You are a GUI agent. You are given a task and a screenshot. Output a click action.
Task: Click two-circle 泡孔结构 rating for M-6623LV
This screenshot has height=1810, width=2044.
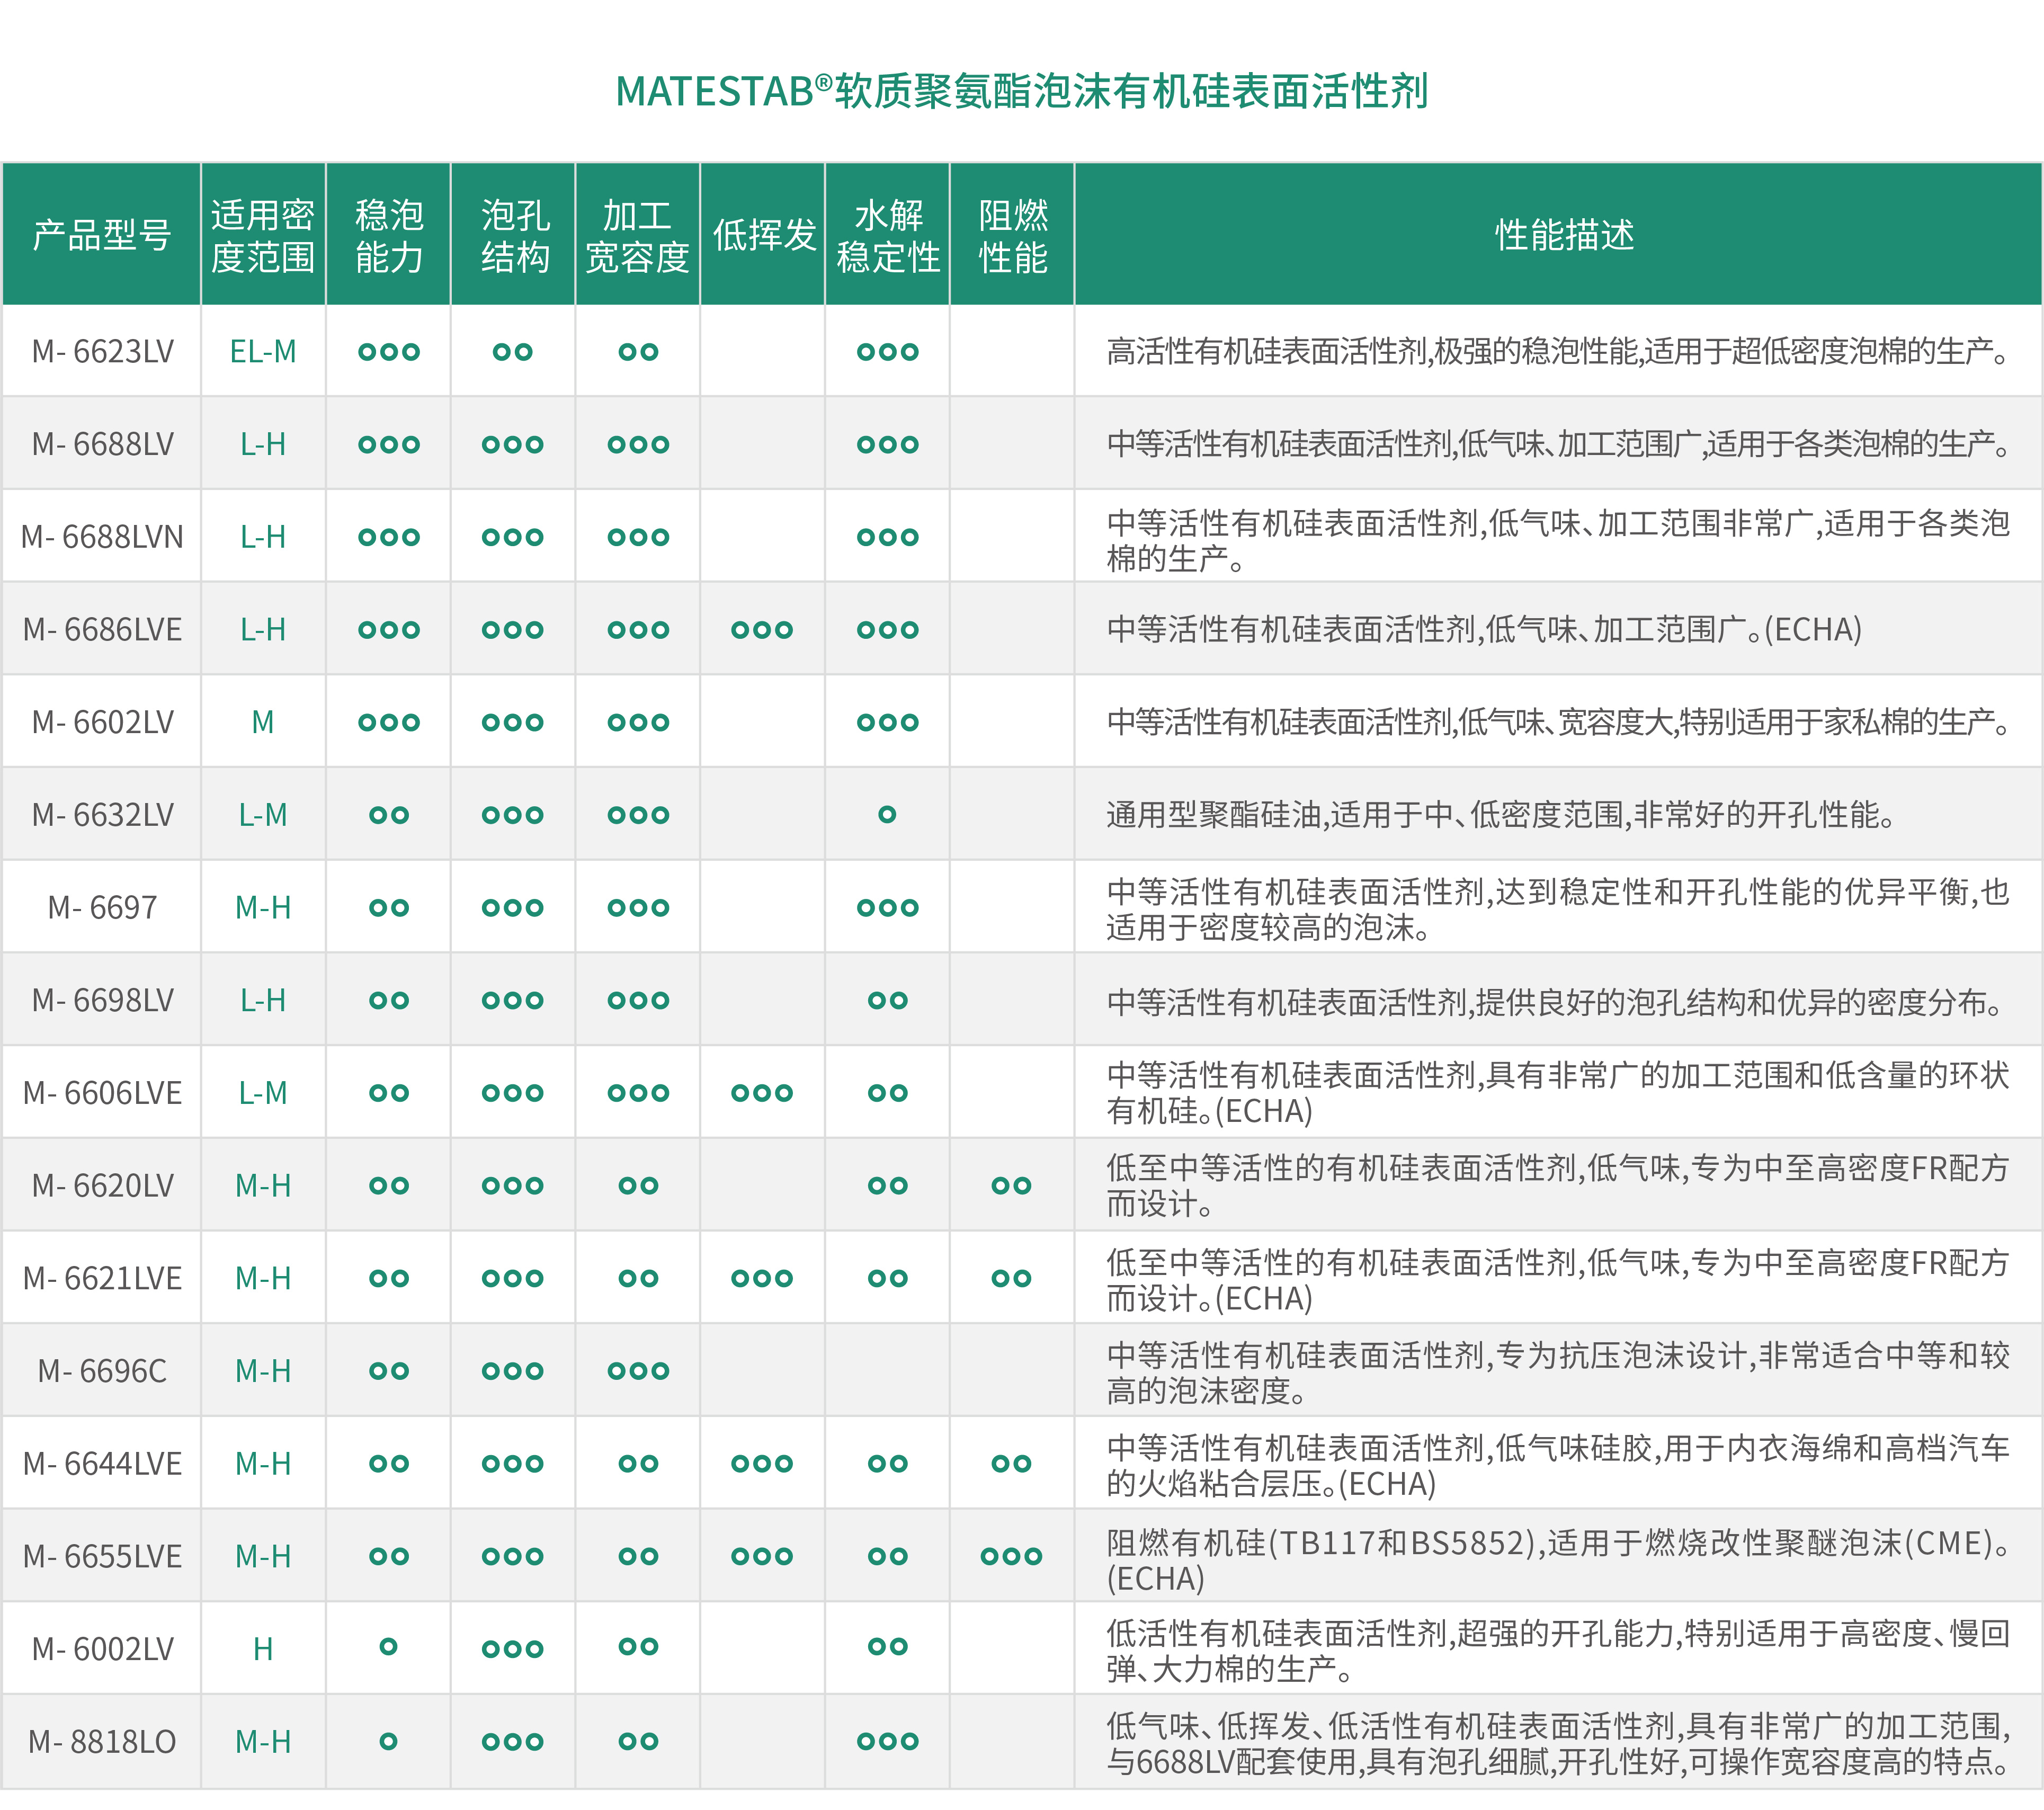click(513, 351)
